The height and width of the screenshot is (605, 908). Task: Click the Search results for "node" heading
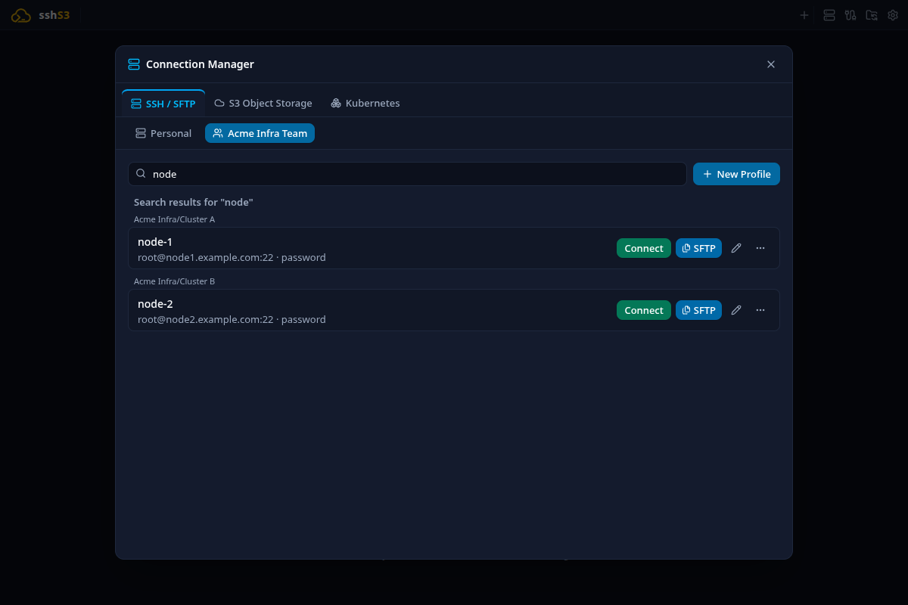[194, 203]
